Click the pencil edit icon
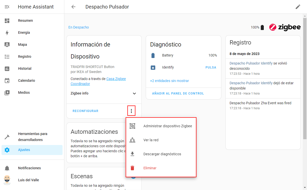 [x=298, y=7]
